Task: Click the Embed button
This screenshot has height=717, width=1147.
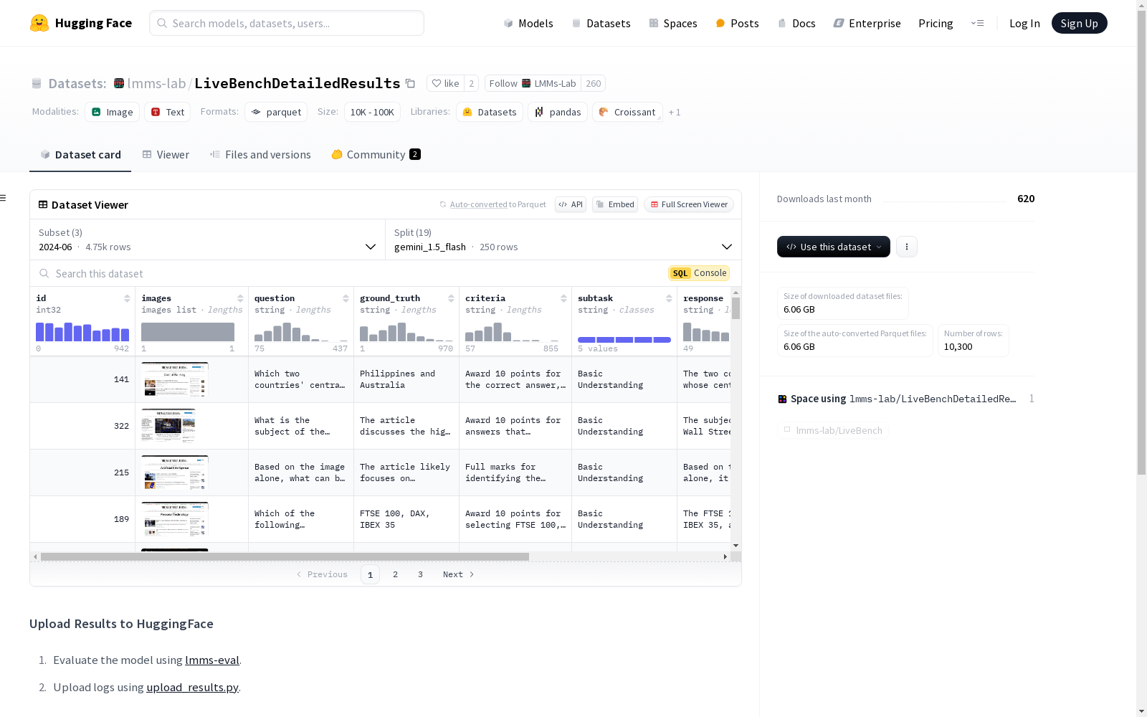Action: point(615,204)
